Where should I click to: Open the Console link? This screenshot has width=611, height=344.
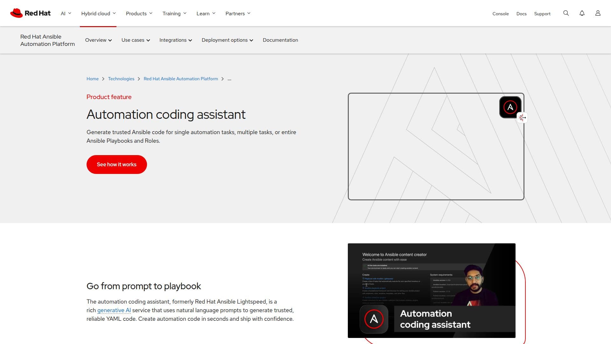point(501,14)
